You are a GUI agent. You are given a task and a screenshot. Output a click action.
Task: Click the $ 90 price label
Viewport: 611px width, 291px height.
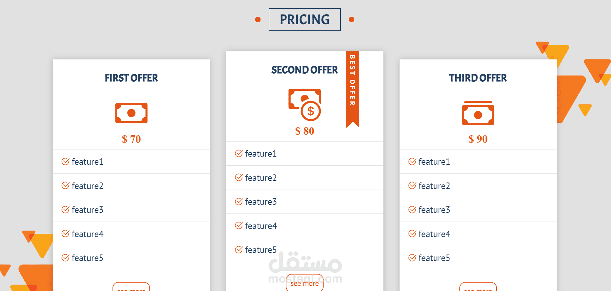tap(478, 139)
